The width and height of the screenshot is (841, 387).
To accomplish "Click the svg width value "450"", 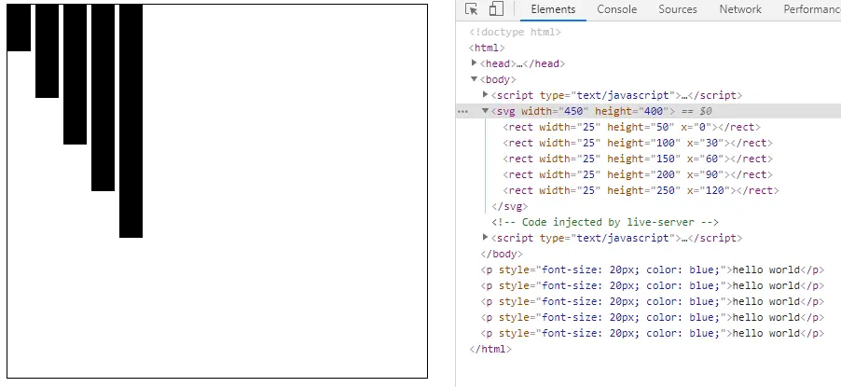I will coord(574,111).
